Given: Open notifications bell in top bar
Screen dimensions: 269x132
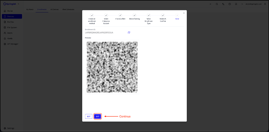Looking at the screenshot, I should [x=236, y=4].
